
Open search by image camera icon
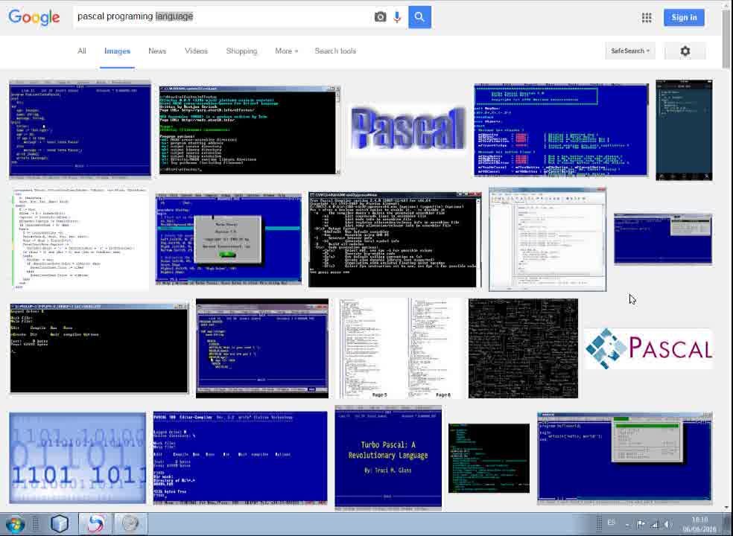[x=380, y=17]
